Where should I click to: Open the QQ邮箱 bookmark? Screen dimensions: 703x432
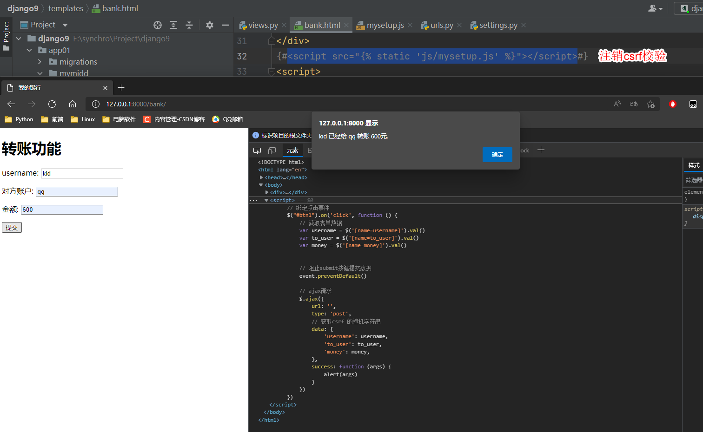coord(227,119)
